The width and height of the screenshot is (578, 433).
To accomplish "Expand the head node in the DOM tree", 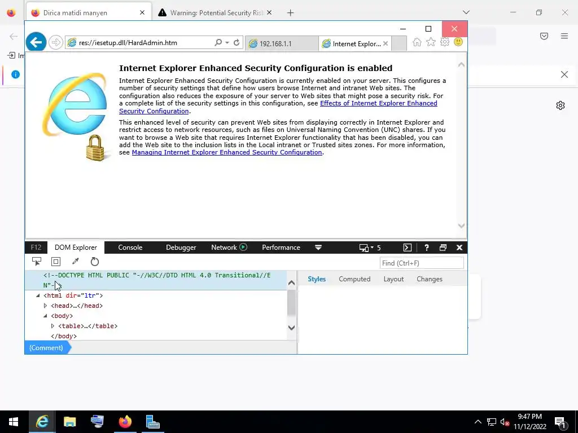I will [45, 306].
